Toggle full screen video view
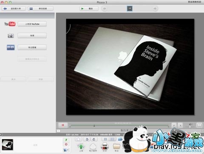 pos(199,125)
